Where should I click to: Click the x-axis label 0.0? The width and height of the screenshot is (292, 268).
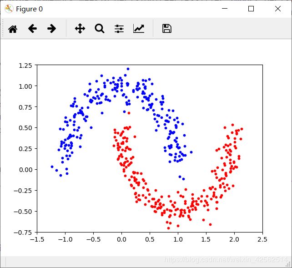121,239
